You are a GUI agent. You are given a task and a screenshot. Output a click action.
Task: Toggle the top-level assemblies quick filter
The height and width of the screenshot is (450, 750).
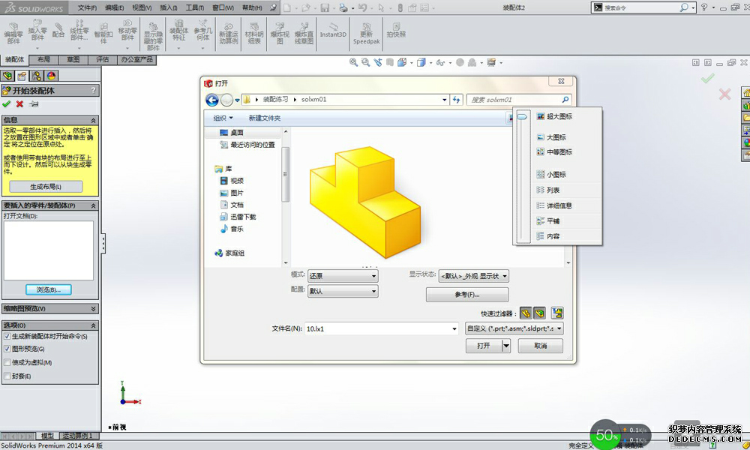557,313
